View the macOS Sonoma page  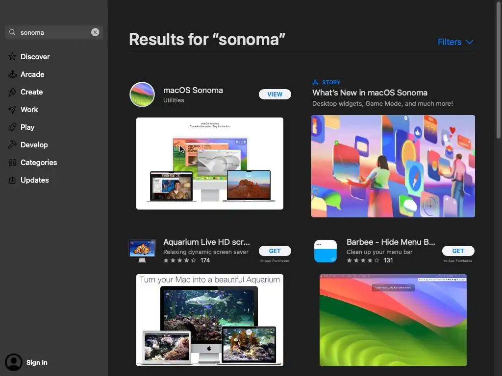coord(275,94)
